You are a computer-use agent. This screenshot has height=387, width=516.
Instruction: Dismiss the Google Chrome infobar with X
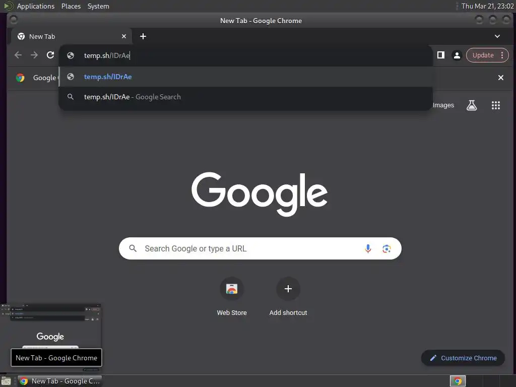tap(500, 78)
